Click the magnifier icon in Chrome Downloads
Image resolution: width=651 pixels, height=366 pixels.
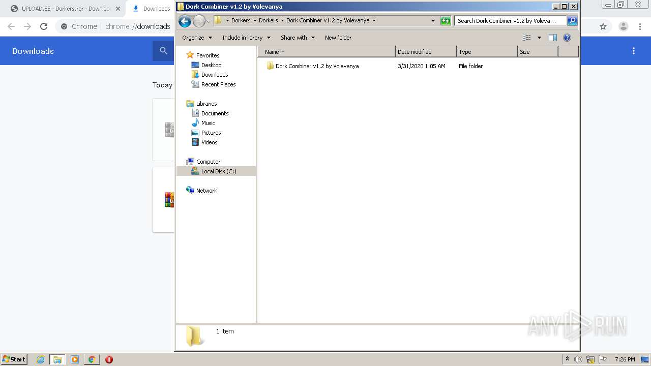163,51
